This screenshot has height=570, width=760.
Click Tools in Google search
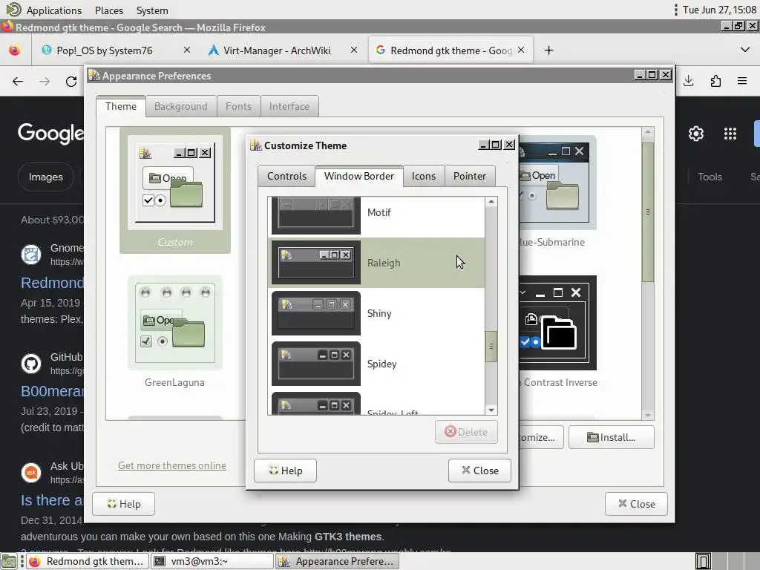(x=710, y=177)
